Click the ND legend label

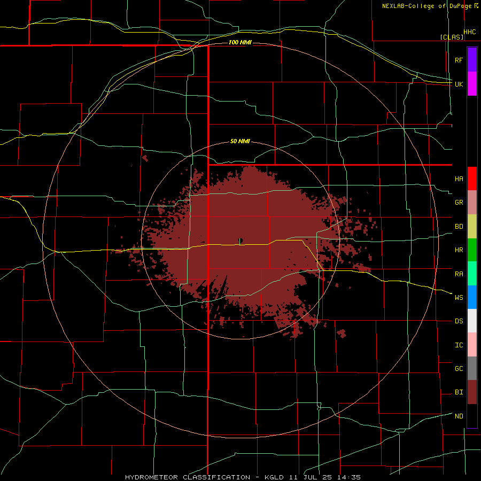pos(459,416)
